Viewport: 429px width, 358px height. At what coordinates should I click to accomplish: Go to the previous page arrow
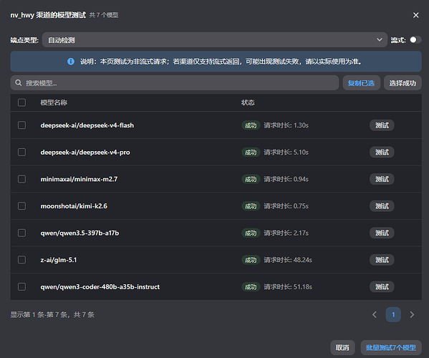[x=375, y=314]
